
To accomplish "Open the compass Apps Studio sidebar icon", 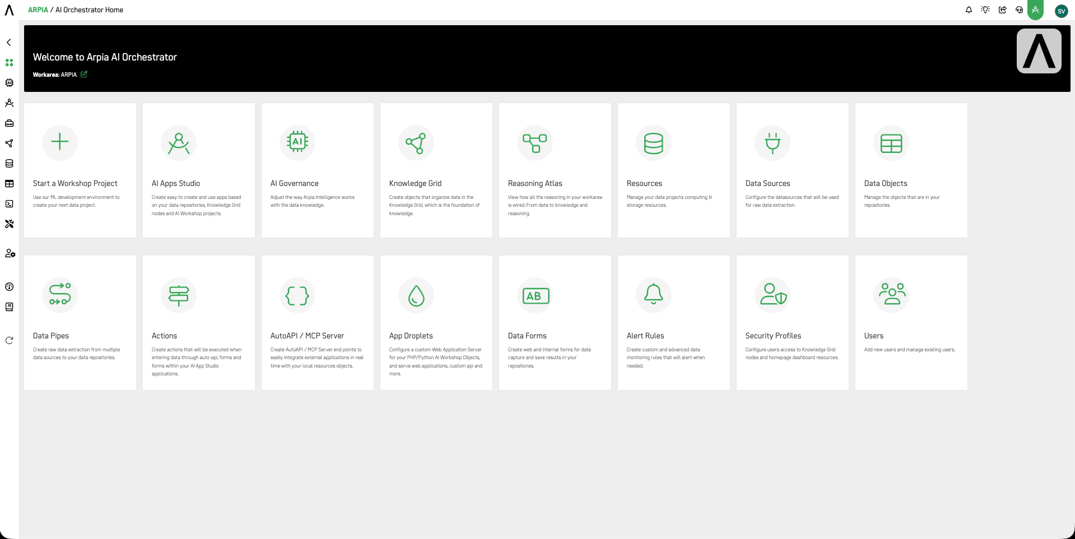I will [x=9, y=103].
